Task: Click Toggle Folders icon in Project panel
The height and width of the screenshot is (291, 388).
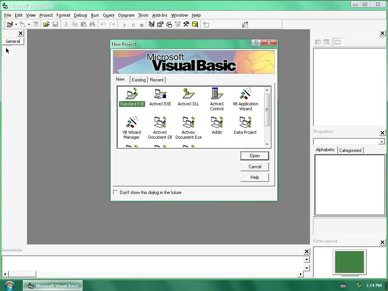Action: (x=338, y=42)
